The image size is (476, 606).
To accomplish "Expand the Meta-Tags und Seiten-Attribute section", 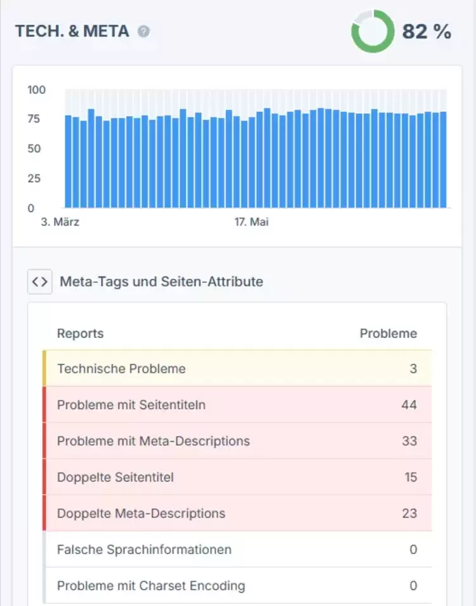I will (x=161, y=281).
